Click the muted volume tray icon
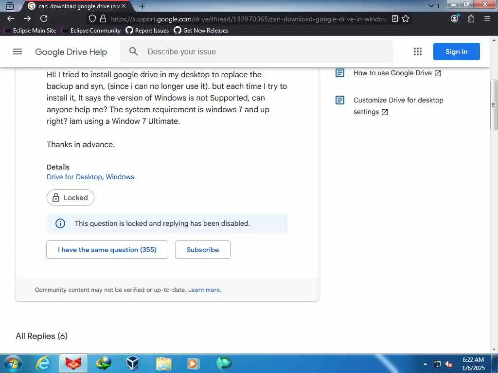This screenshot has width=498, height=373. tap(449, 364)
